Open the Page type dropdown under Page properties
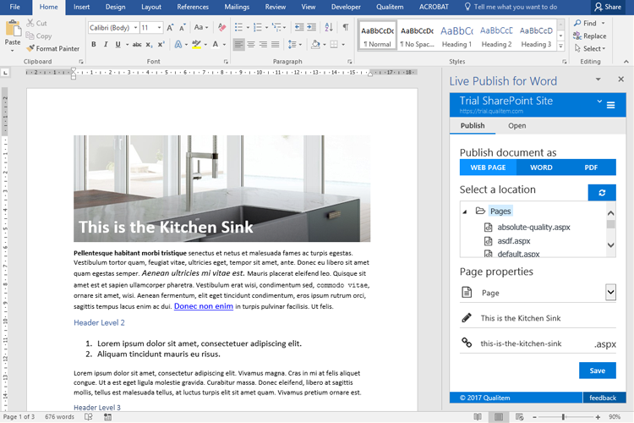Screen dimensions: 634x423 (610, 292)
